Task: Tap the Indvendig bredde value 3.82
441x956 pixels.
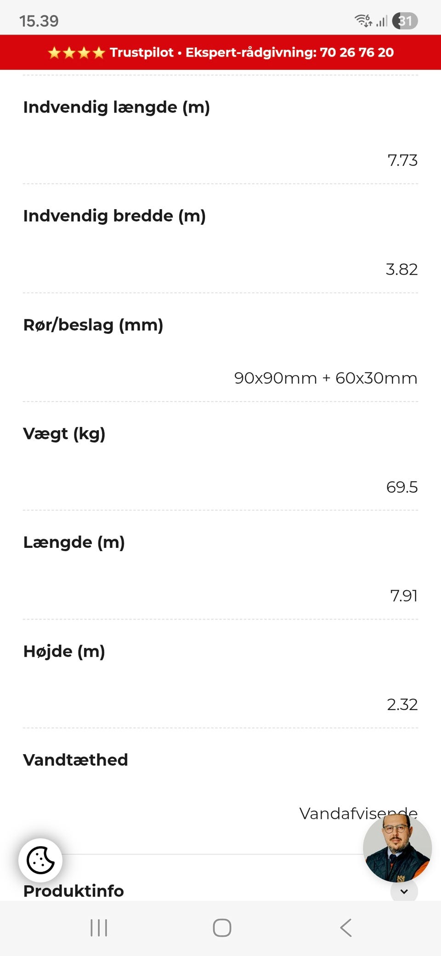Action: pyautogui.click(x=402, y=269)
